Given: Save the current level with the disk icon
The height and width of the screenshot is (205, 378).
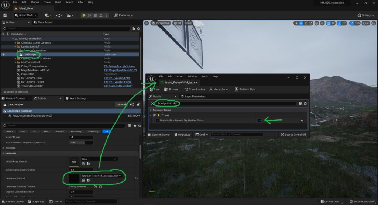Looking at the screenshot, I should (x=5, y=15).
